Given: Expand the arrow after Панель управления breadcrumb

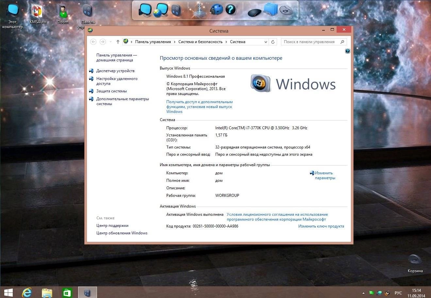Looking at the screenshot, I should pyautogui.click(x=175, y=42).
